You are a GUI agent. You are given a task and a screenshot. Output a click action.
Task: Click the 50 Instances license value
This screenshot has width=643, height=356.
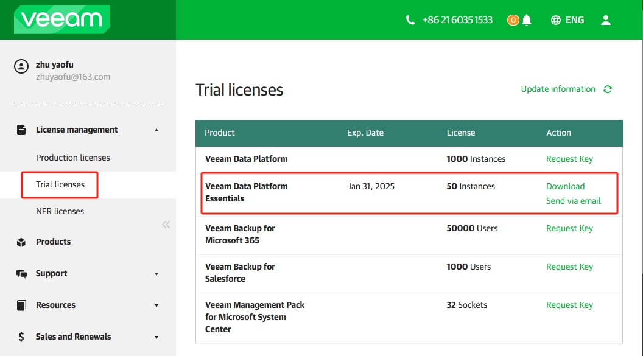pos(471,186)
